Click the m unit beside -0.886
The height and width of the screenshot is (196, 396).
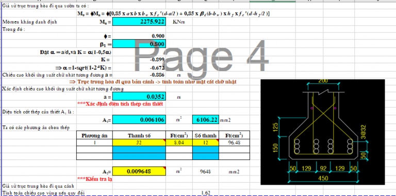[x=179, y=75]
